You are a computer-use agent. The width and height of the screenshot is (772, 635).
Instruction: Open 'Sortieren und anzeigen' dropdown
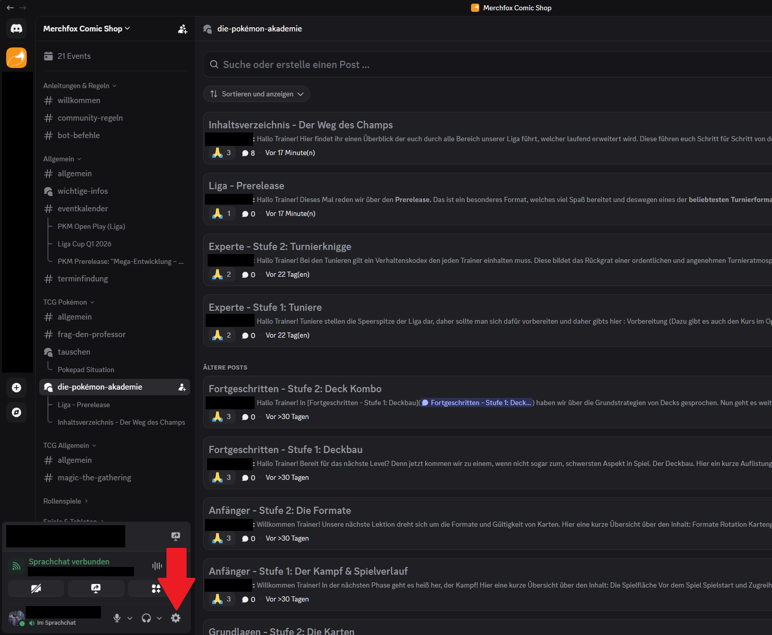(x=256, y=94)
